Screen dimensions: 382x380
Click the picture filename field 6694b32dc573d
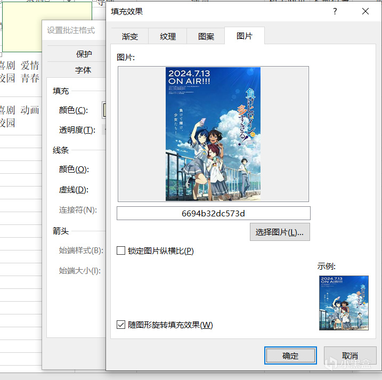[x=214, y=213]
